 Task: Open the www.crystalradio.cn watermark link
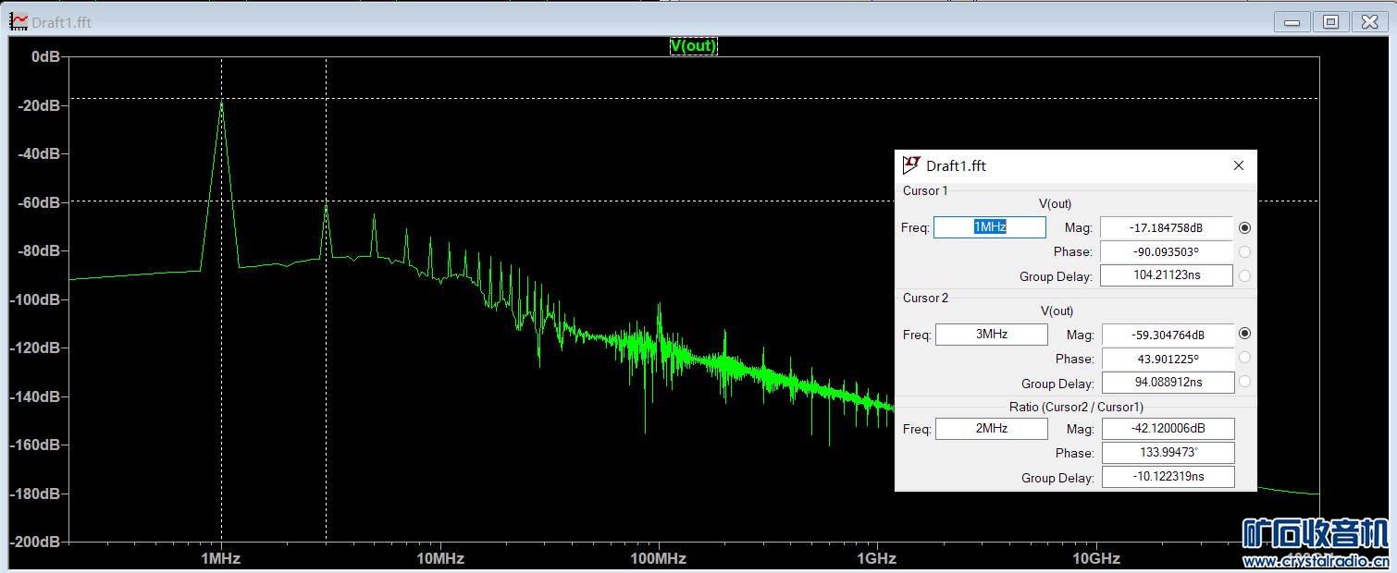pyautogui.click(x=1316, y=561)
